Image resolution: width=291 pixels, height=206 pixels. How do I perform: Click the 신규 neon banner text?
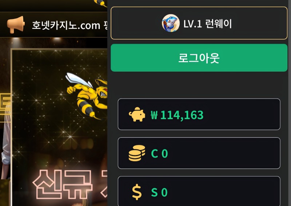point(62,184)
